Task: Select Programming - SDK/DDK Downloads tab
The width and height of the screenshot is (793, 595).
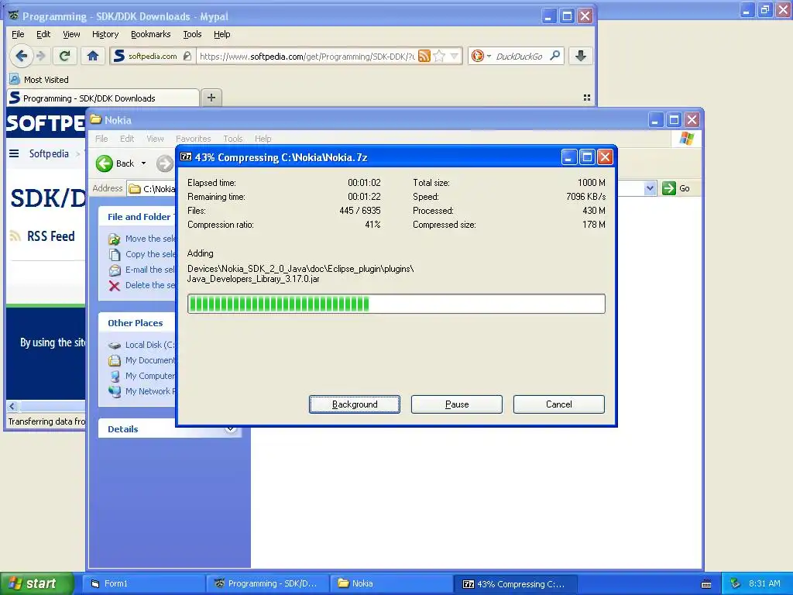Action: (x=103, y=98)
